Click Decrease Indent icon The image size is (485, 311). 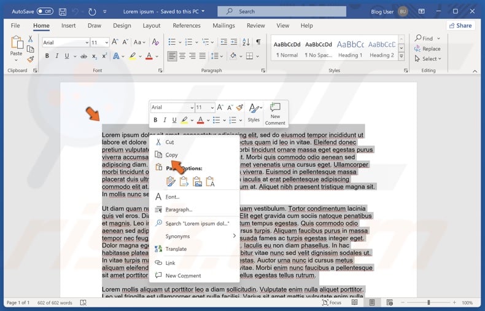[x=223, y=42]
